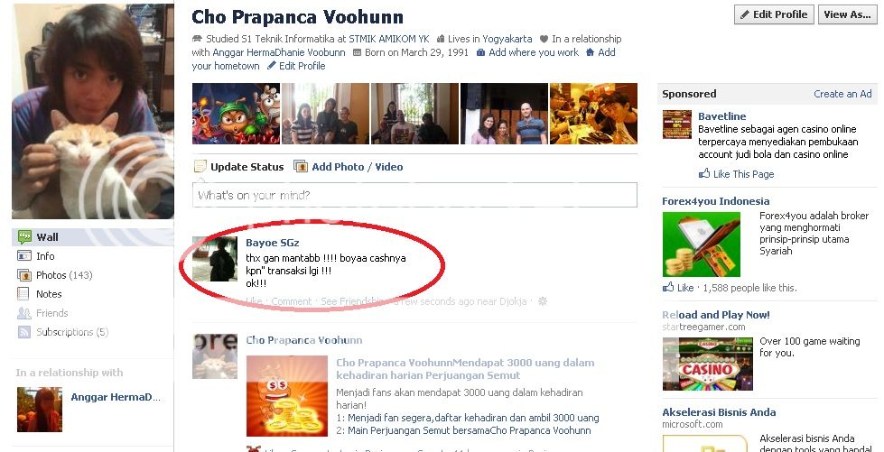Select Photos (143) in sidebar
The height and width of the screenshot is (452, 884).
[x=64, y=275]
